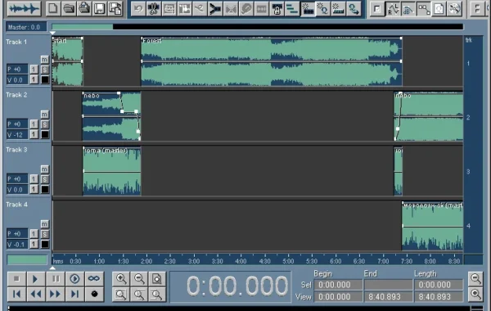The image size is (491, 311).
Task: Open Track 3 playback device button beside pan
Action: pyautogui.click(x=34, y=179)
